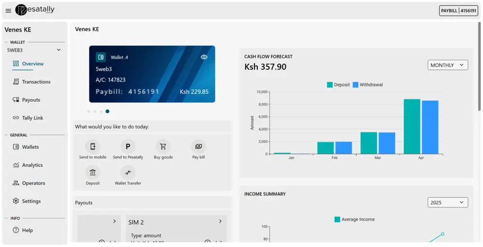Click the Transactions receipt icon

coord(16,82)
